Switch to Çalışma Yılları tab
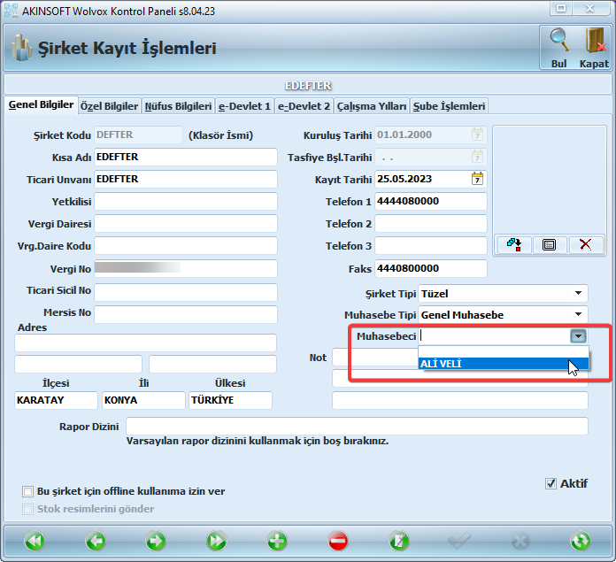 pyautogui.click(x=372, y=106)
